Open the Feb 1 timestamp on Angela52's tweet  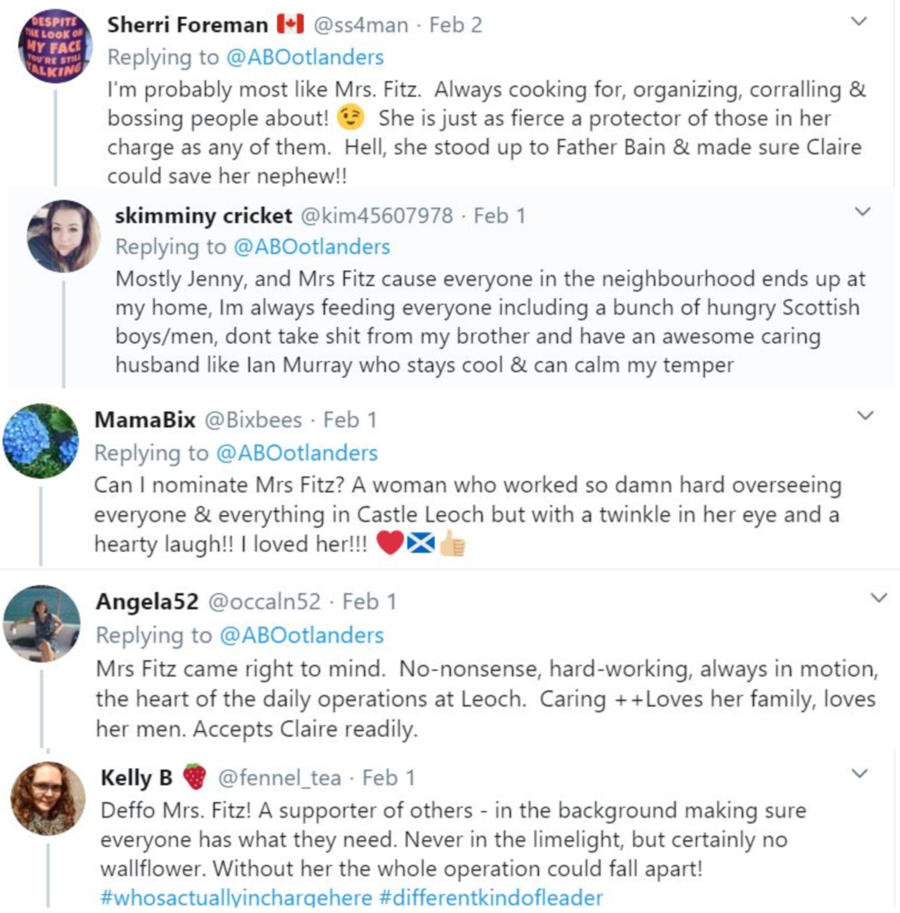click(369, 602)
